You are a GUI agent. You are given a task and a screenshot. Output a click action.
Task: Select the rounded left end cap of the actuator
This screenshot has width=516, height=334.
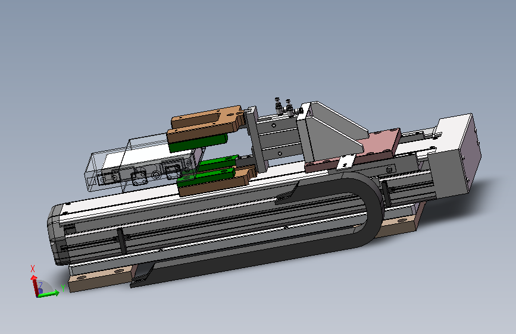57,234
